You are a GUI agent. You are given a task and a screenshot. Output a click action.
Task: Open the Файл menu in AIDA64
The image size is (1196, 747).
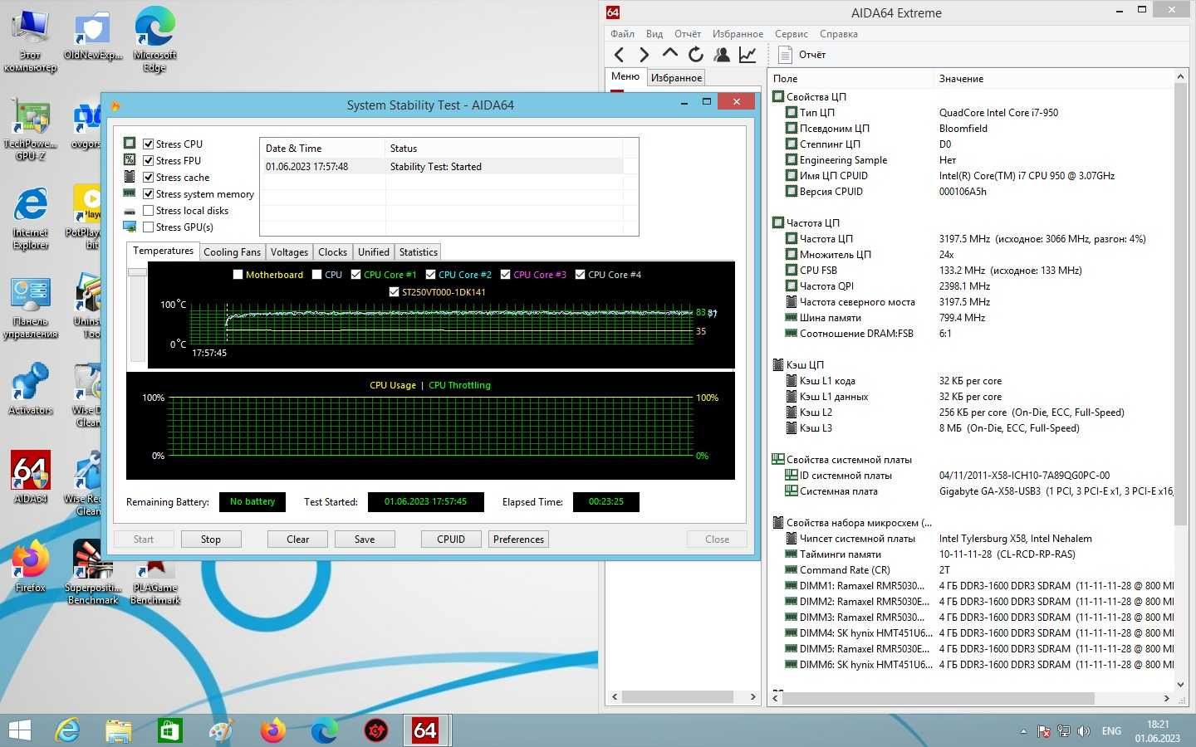point(622,34)
